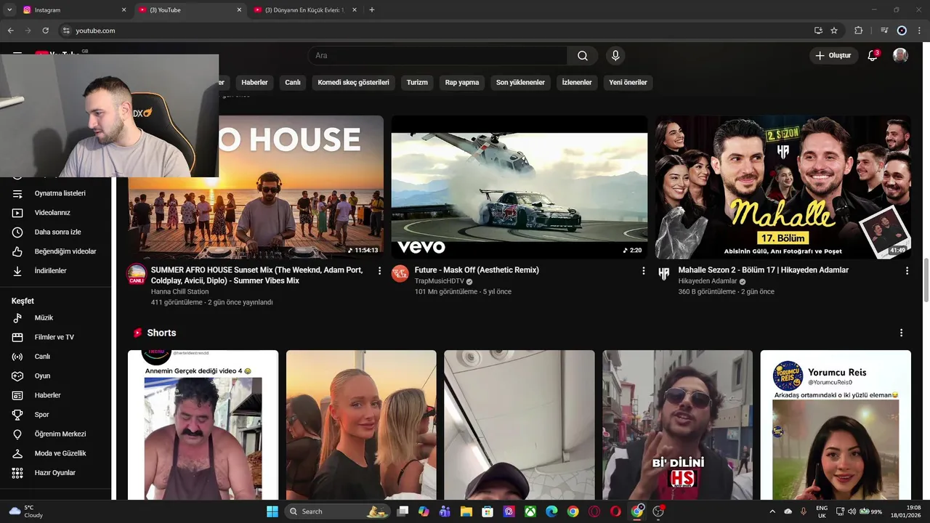Click Hikayeden Adamlar channel avatar
The width and height of the screenshot is (930, 523).
click(664, 274)
